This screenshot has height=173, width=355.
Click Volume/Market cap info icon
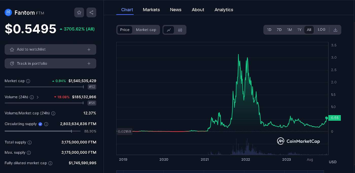click(53, 113)
